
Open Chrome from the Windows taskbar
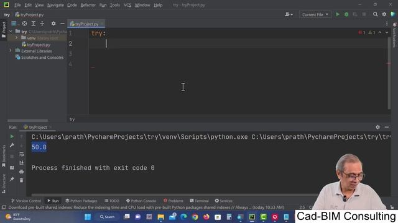(195, 217)
